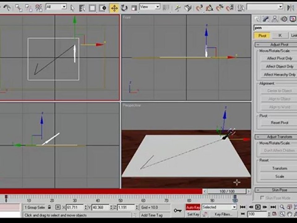The image size is (297, 223).
Task: Toggle the Selection Lock padlock icon
Action: click(49, 207)
